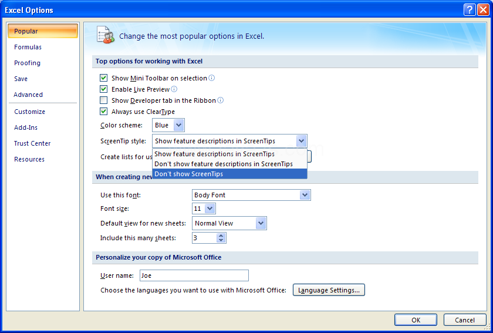Toggle Enable Live Preview checkbox

(103, 89)
